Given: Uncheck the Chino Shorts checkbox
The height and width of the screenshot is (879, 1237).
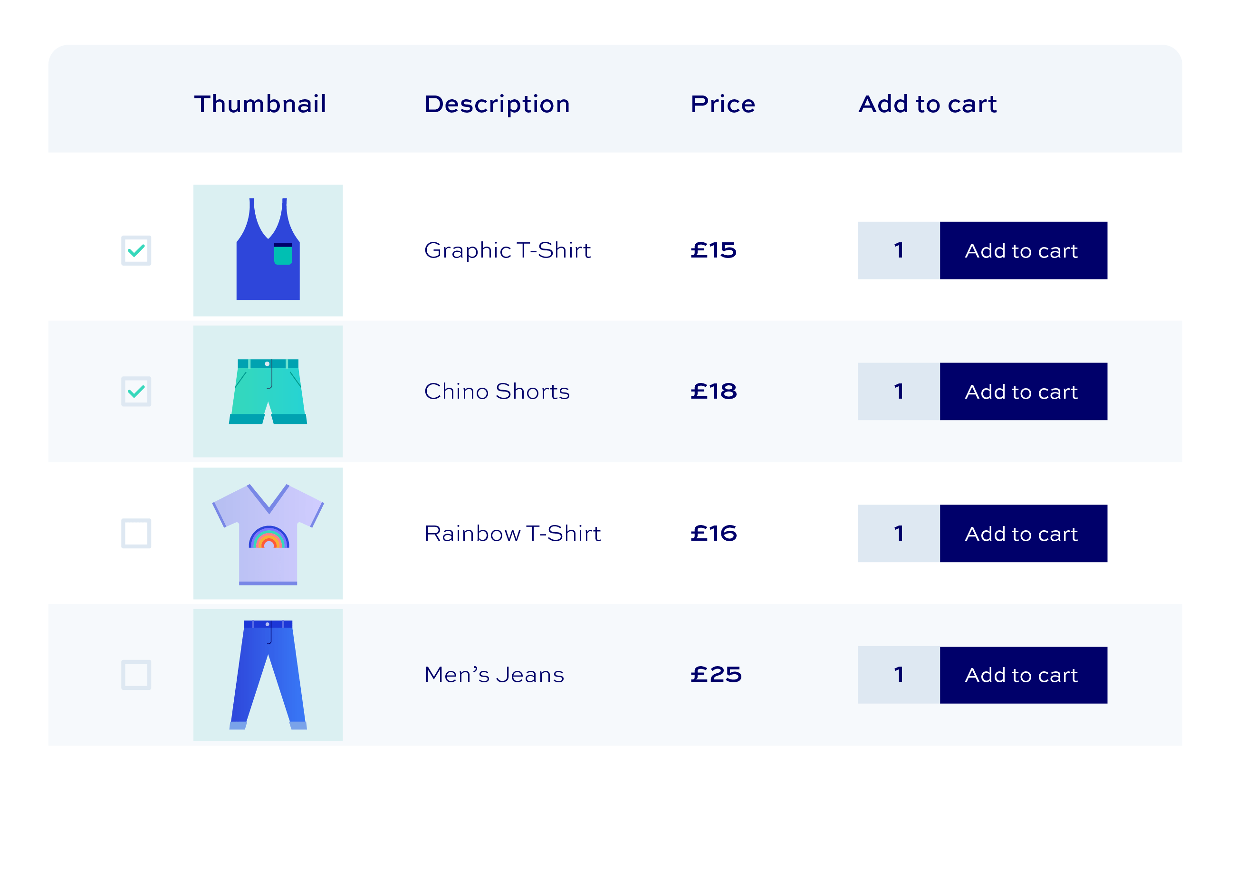Looking at the screenshot, I should coord(136,392).
